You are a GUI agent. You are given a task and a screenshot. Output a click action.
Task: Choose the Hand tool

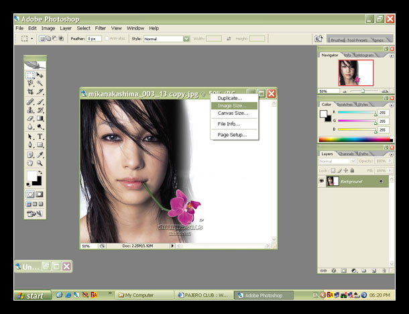(31, 162)
